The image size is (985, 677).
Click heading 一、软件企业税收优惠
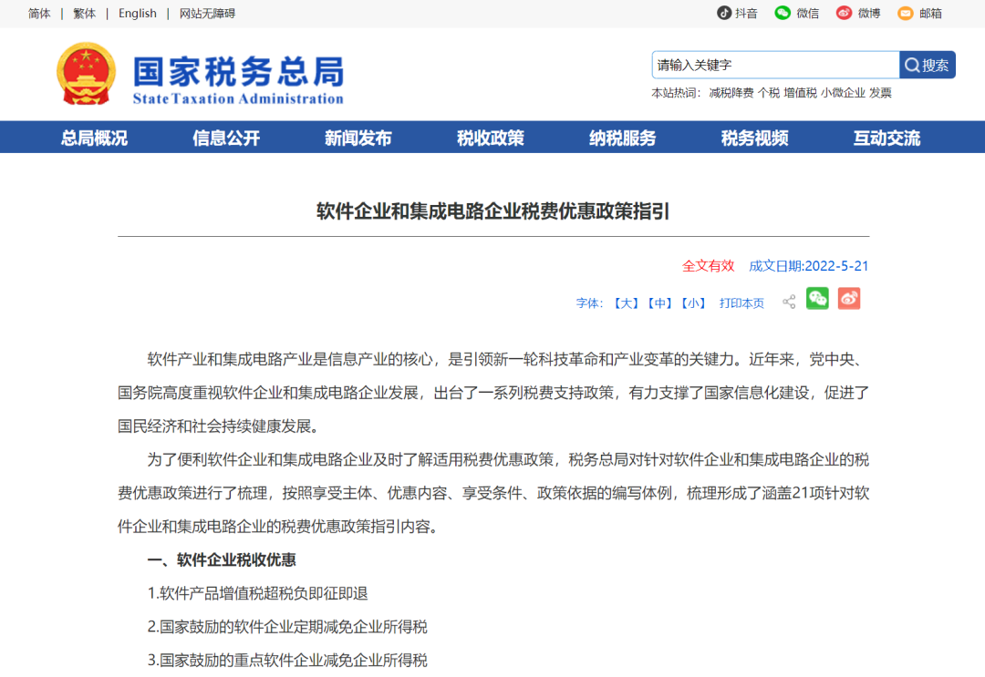pos(221,559)
